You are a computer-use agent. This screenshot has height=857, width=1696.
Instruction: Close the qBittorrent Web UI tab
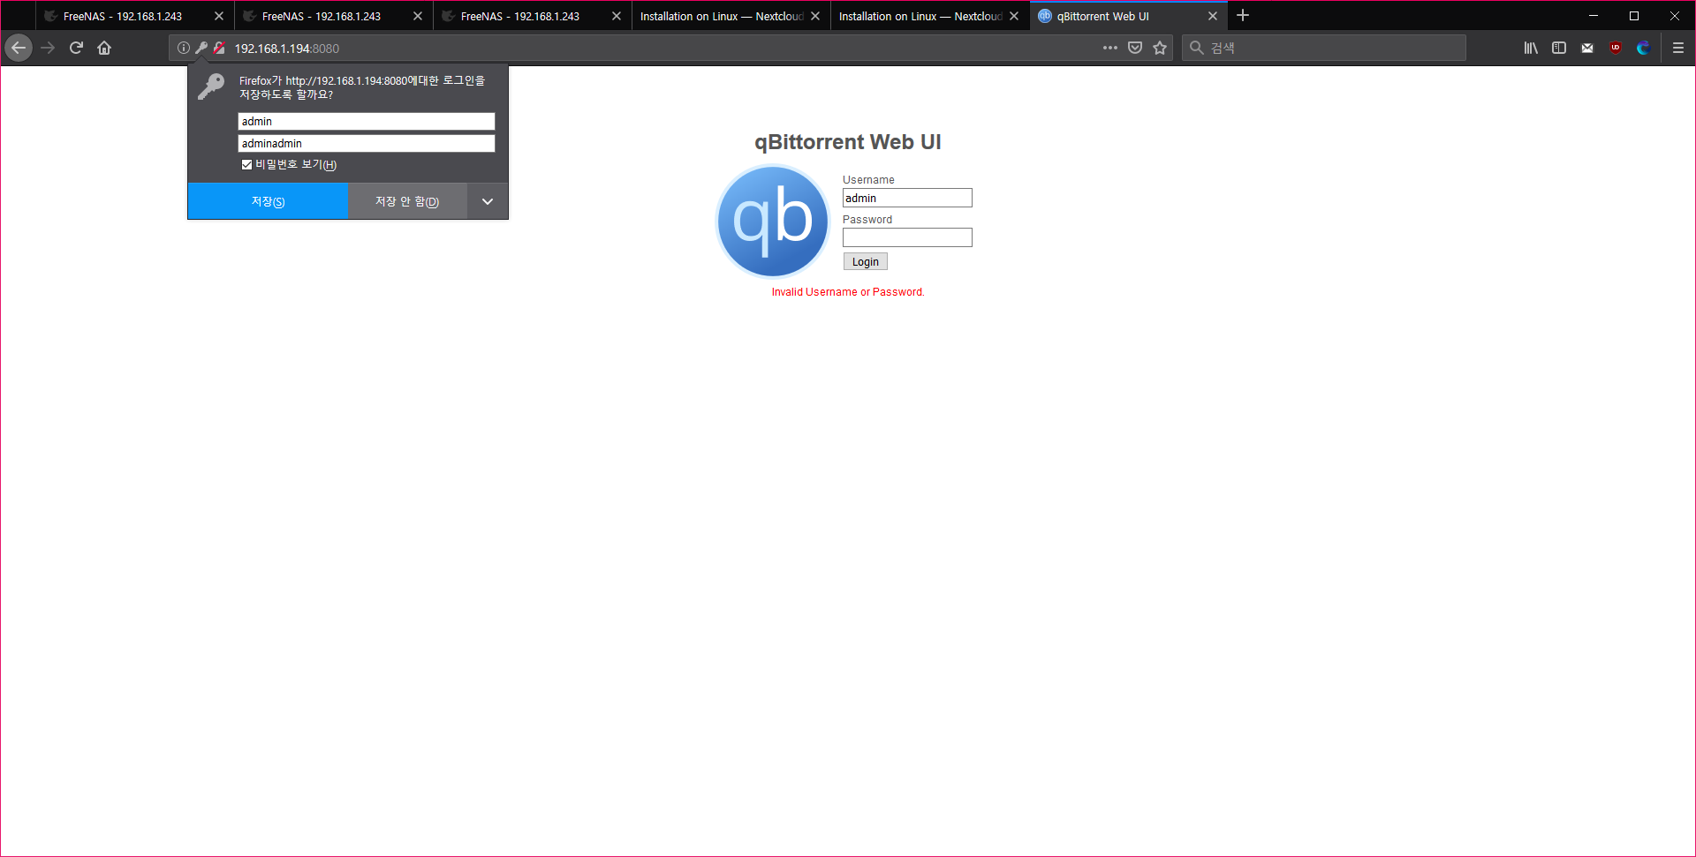(1213, 16)
